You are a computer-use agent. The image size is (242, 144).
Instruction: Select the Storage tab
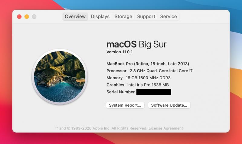123,17
